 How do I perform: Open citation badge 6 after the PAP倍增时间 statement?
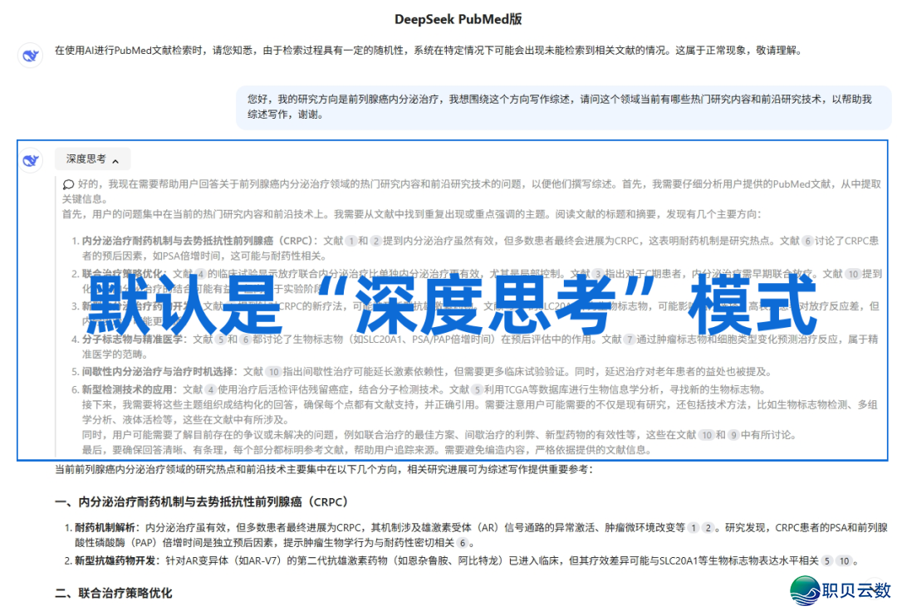[x=464, y=540]
